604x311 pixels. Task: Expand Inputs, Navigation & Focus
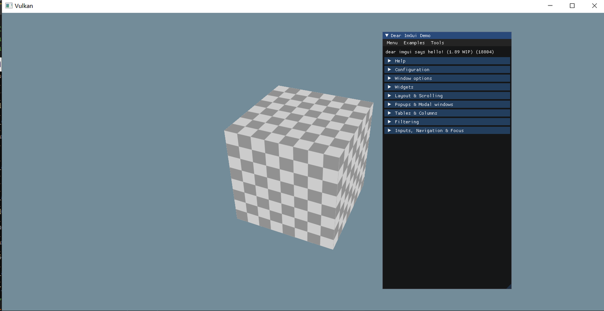tap(447, 131)
